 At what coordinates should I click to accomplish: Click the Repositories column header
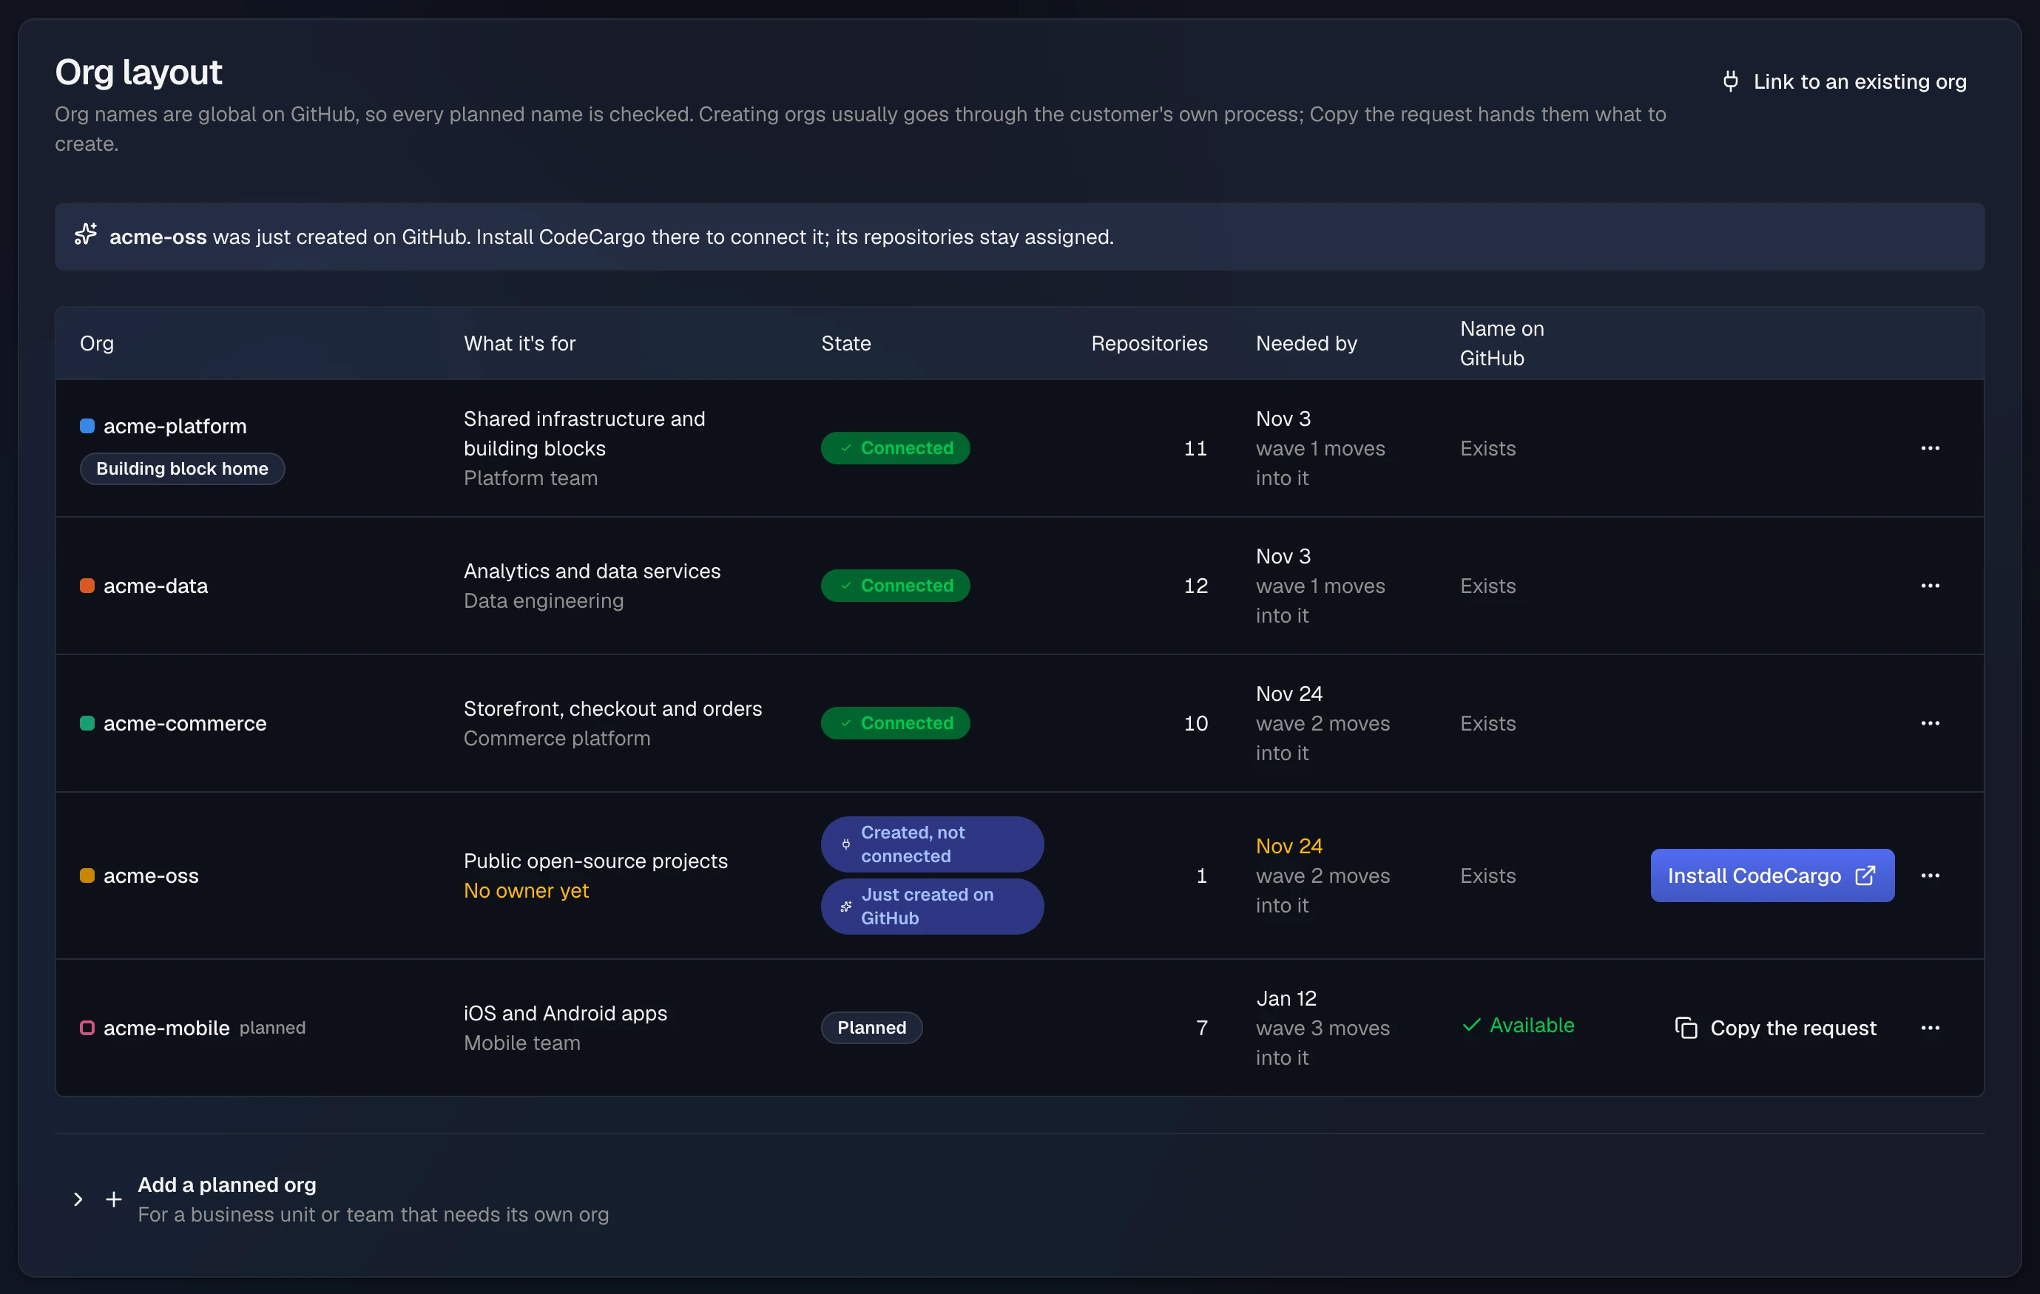click(1149, 343)
